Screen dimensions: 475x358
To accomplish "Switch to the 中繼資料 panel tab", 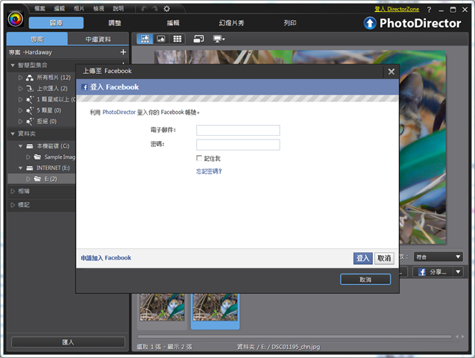I will tap(98, 39).
